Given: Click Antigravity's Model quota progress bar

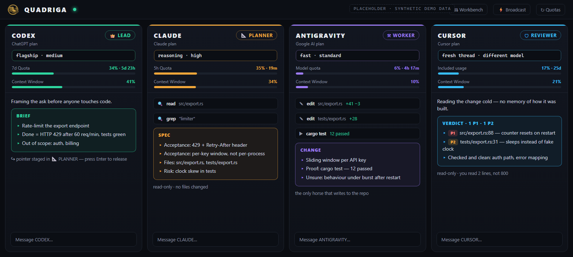Looking at the screenshot, I should coord(357,74).
